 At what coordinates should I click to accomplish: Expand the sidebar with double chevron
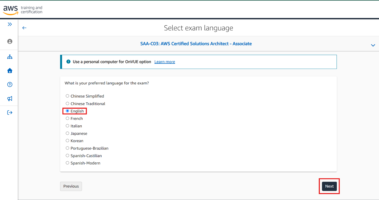[x=10, y=24]
